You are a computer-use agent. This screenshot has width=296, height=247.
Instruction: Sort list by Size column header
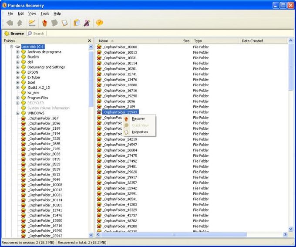(175, 41)
